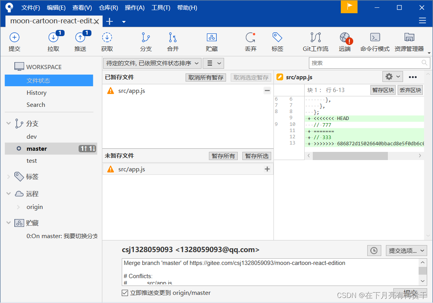Click the commit history clock icon
433x303 pixels.
click(x=374, y=251)
